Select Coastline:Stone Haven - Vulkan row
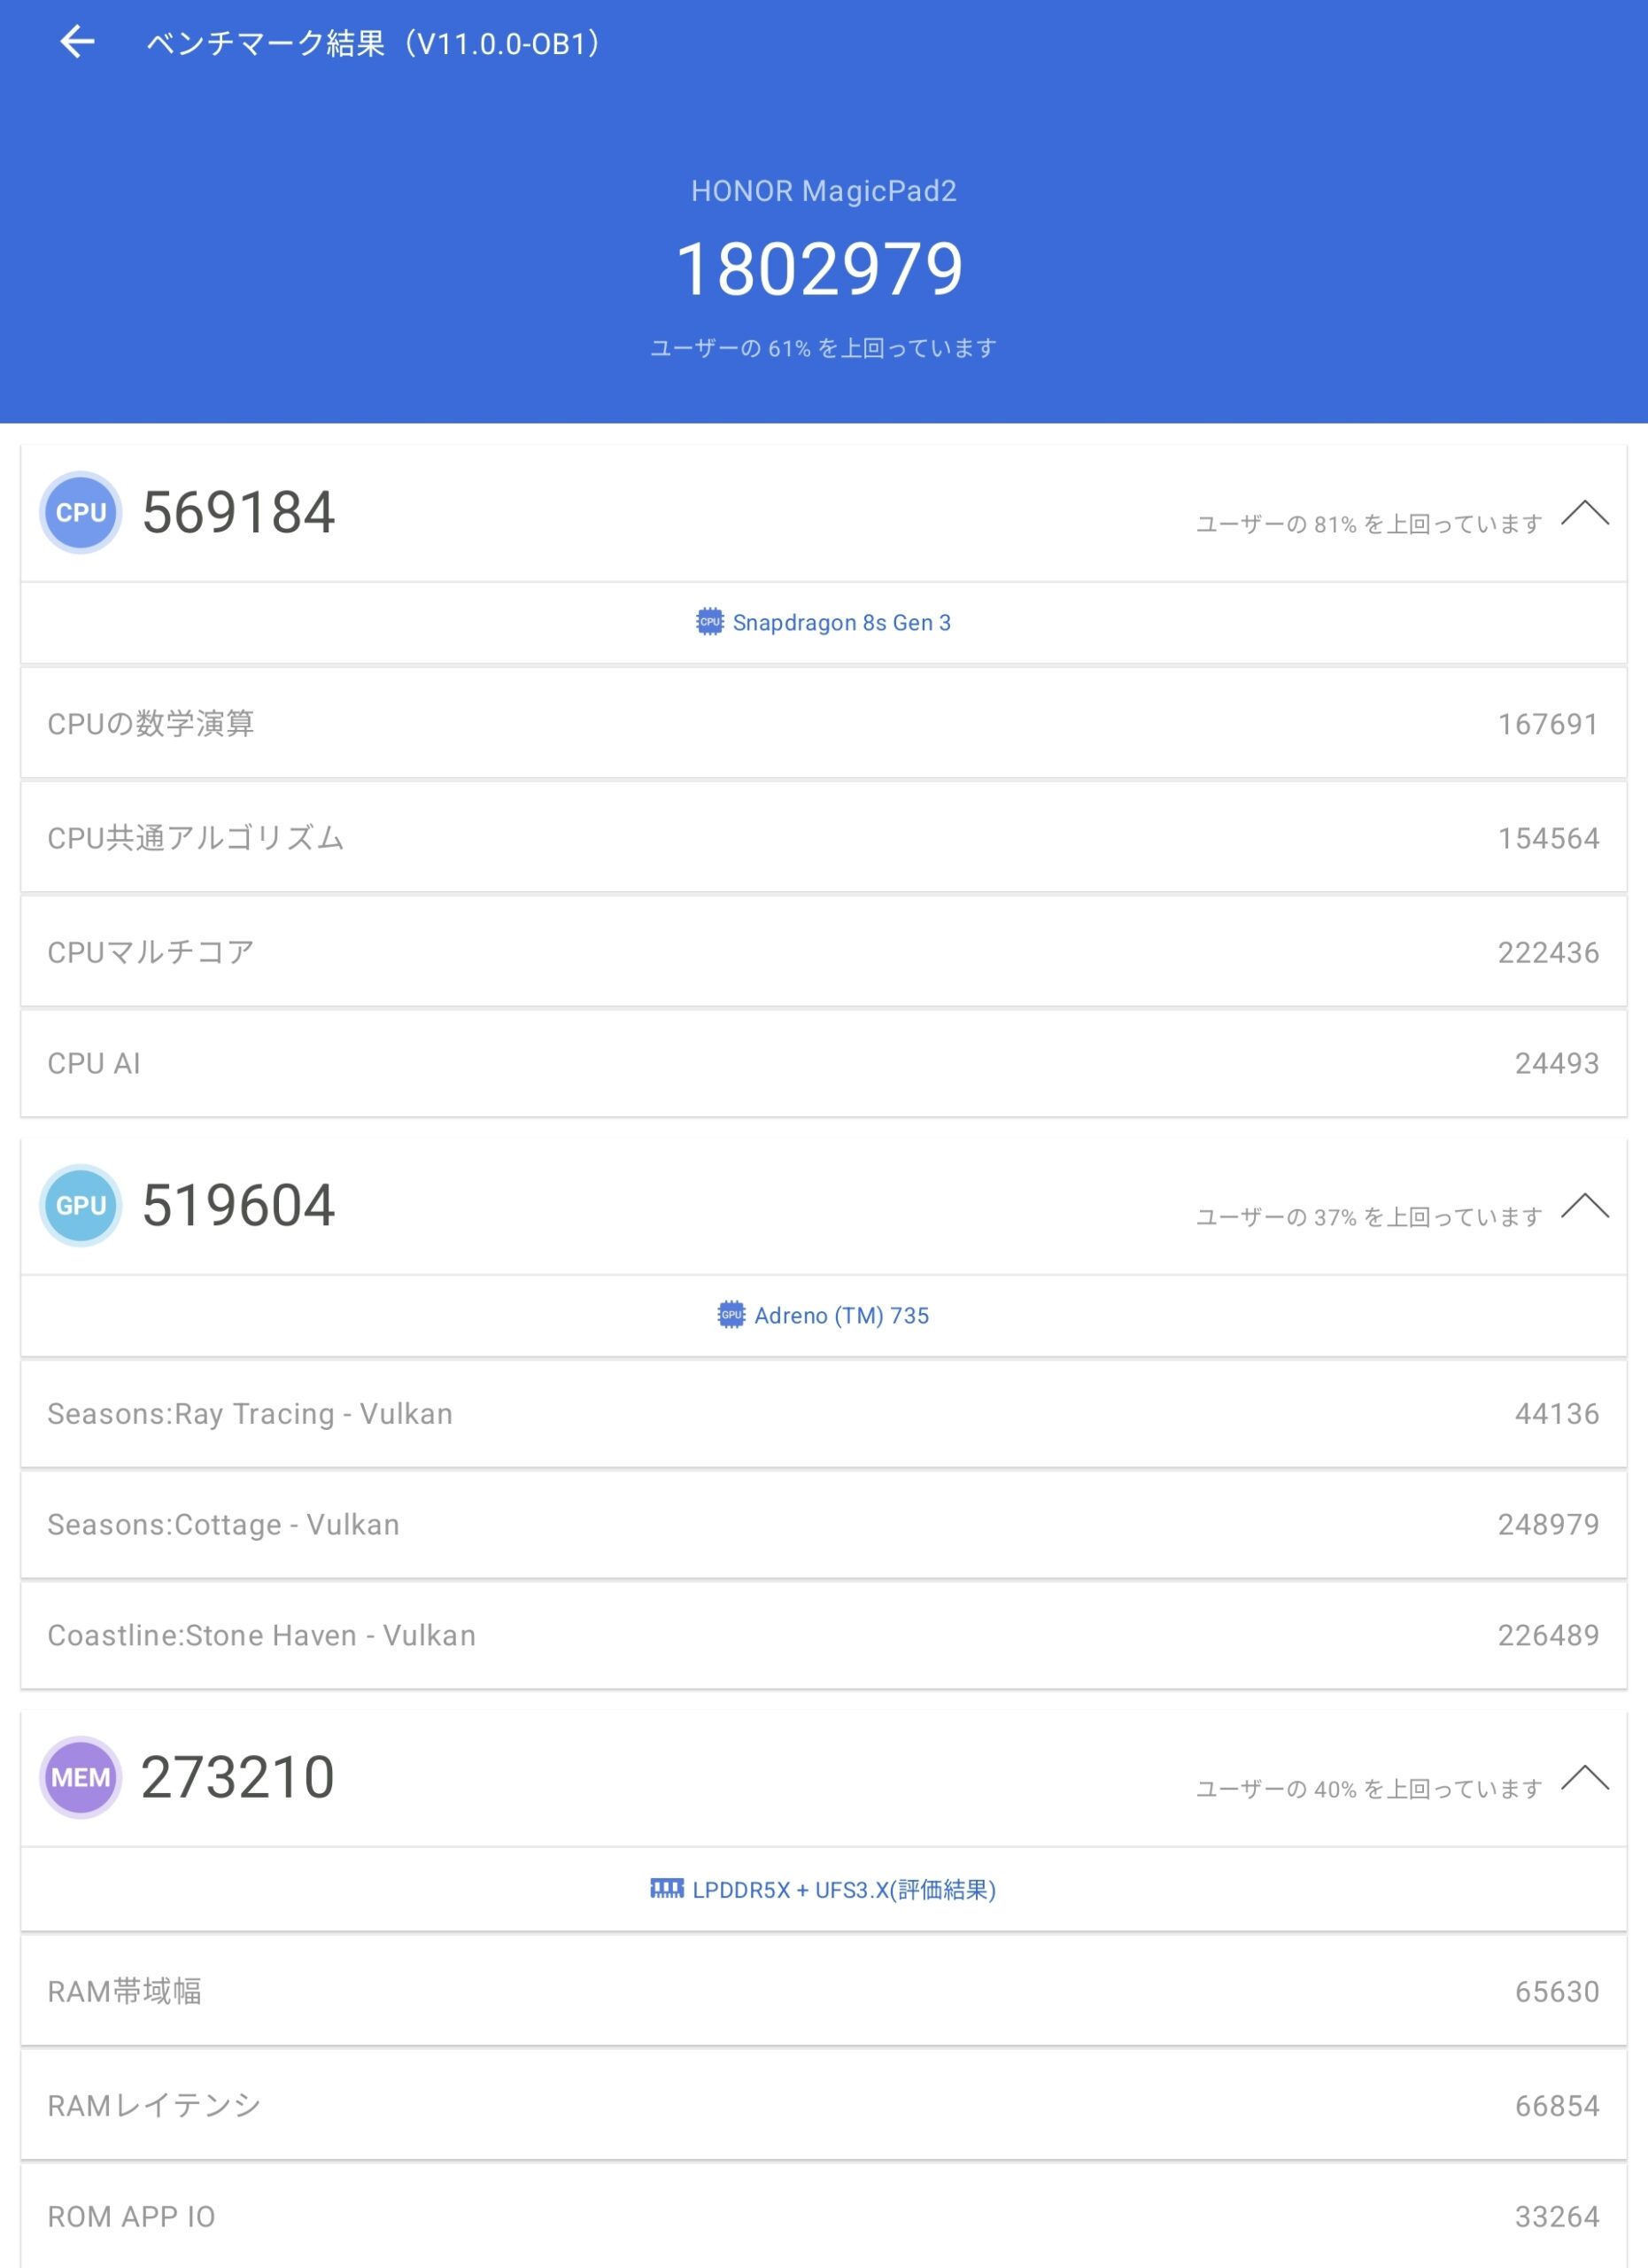This screenshot has height=2268, width=1648. click(824, 1635)
